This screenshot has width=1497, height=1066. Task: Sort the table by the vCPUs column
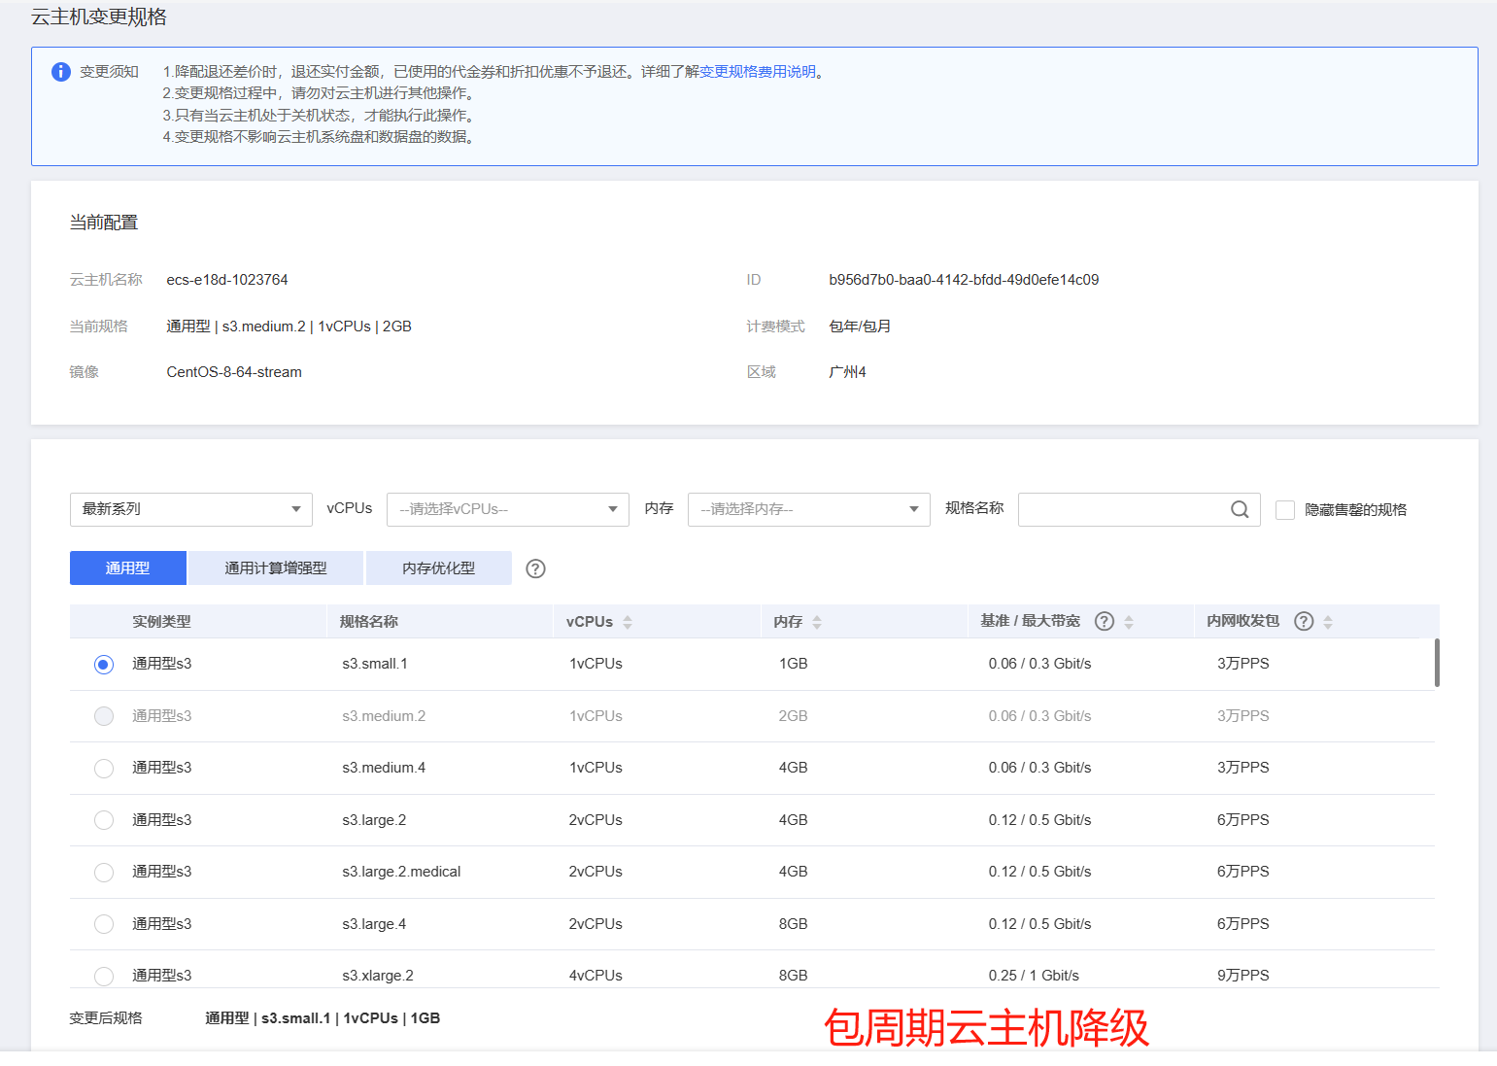tap(628, 622)
